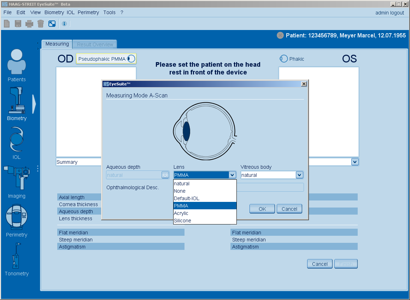Toggle the OD Pseudophakic PMMA eye button
The width and height of the screenshot is (410, 300).
[x=106, y=59]
